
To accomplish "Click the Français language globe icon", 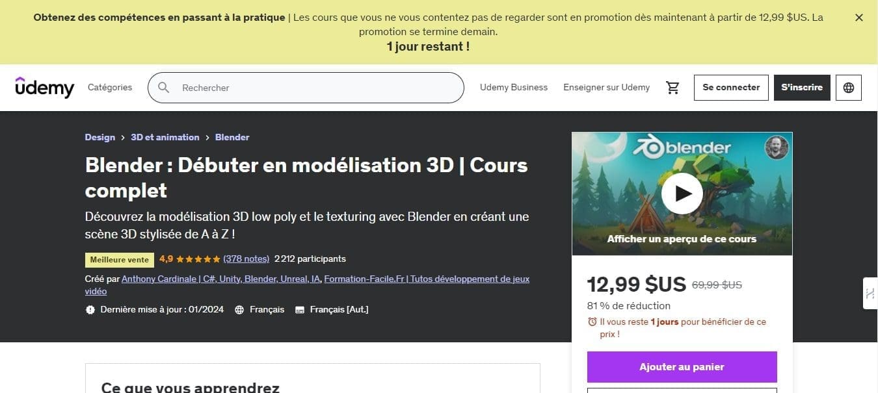I will pyautogui.click(x=239, y=310).
